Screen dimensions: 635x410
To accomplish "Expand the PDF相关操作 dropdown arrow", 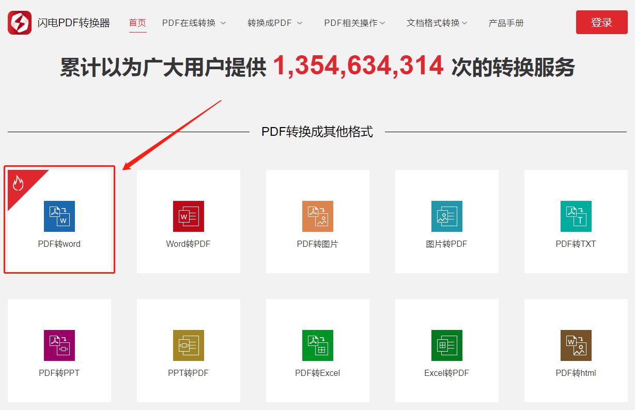I will click(382, 23).
